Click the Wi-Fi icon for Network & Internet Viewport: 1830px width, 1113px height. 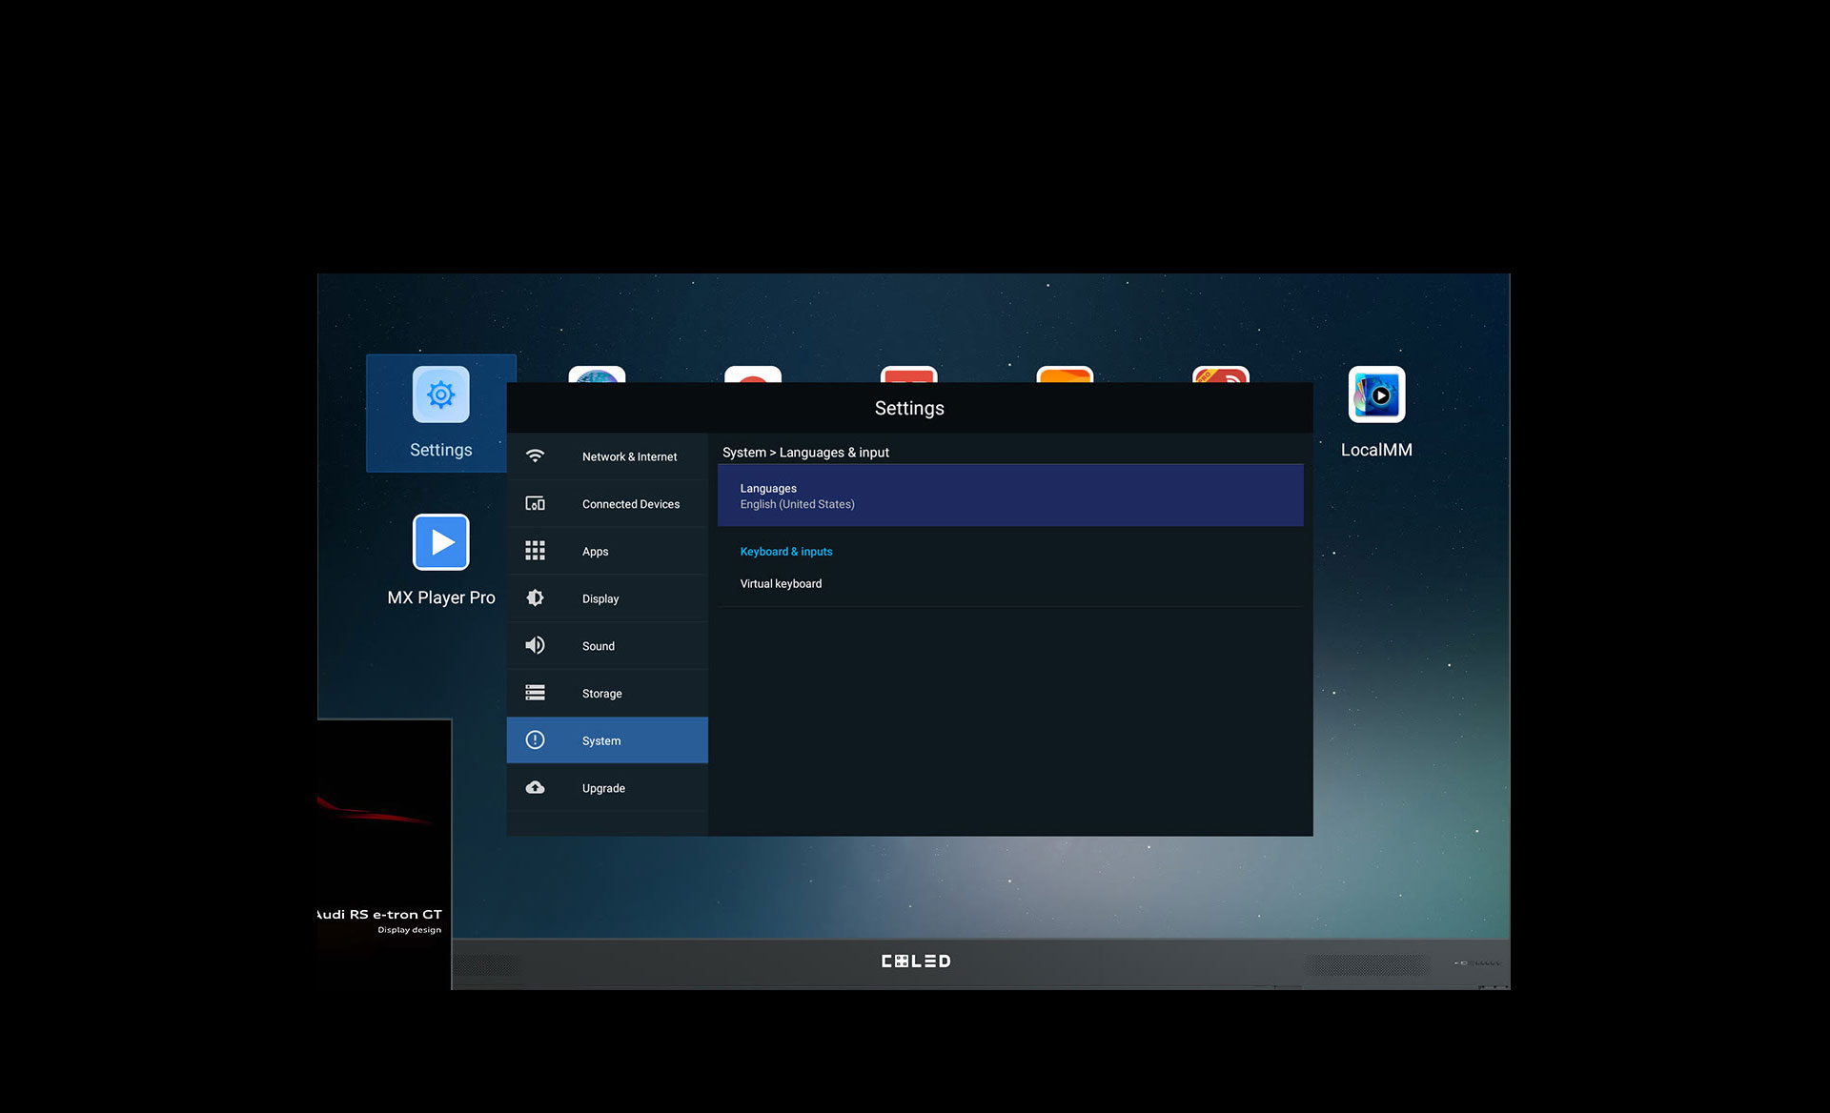click(535, 456)
